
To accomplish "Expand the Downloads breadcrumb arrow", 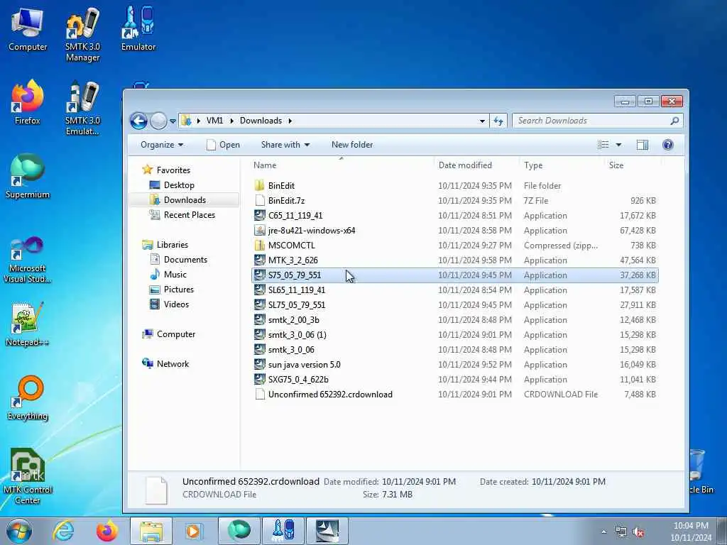I will (x=290, y=121).
